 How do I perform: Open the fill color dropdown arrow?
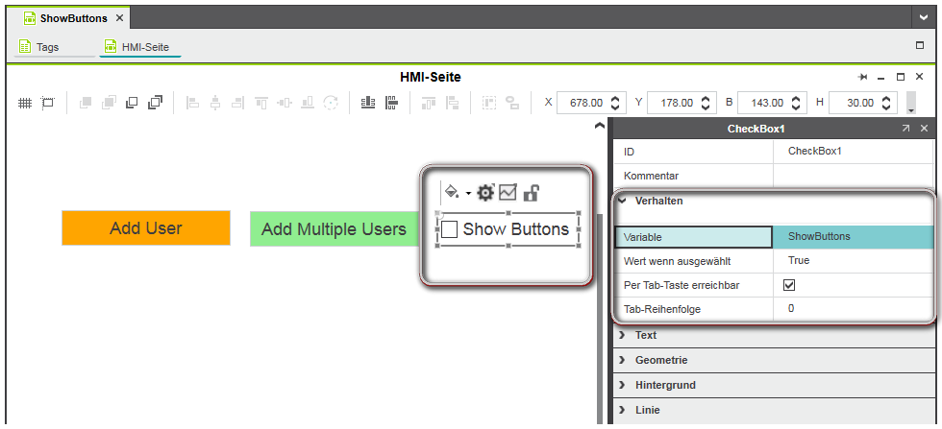click(468, 194)
